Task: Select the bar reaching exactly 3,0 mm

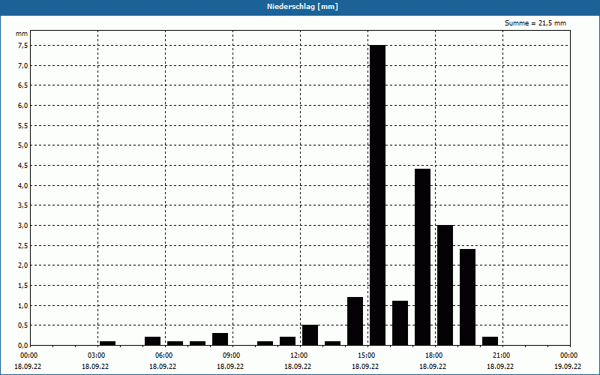Action: [445, 285]
